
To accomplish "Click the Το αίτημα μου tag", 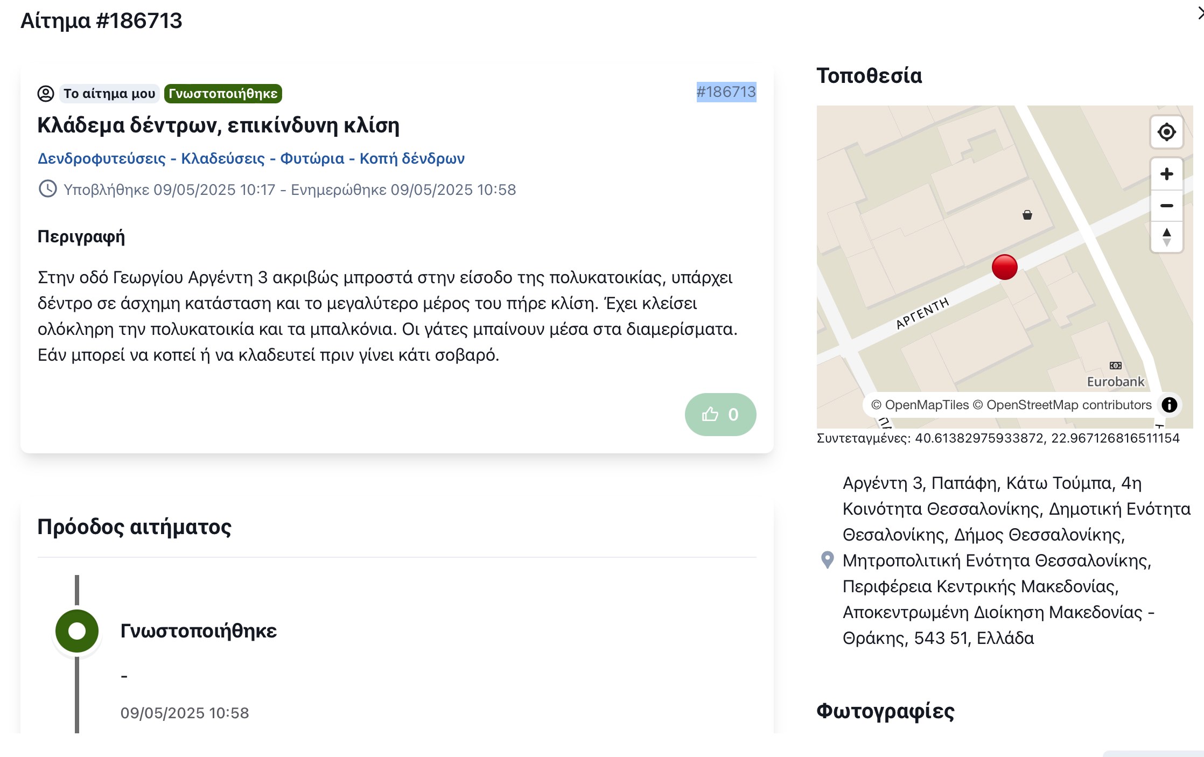I will click(x=109, y=94).
